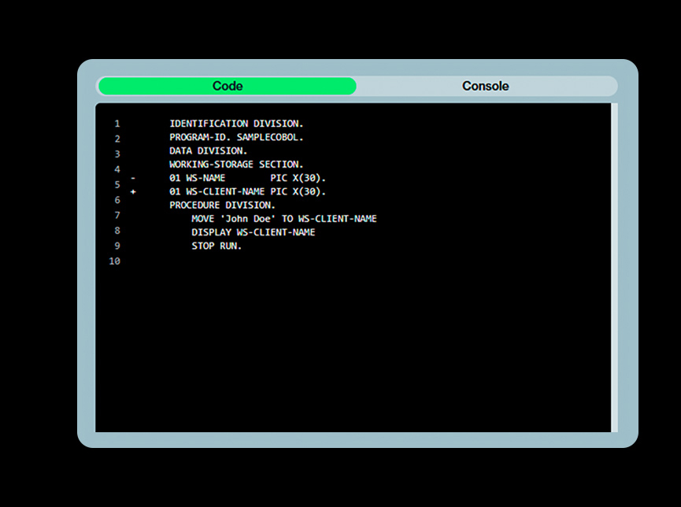Click the minus diff marker beside WS-NAME
Viewport: 681px width, 507px height.
tap(133, 178)
